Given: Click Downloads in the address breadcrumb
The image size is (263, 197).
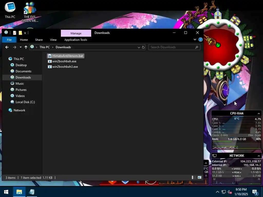Looking at the screenshot, I should click(63, 47).
